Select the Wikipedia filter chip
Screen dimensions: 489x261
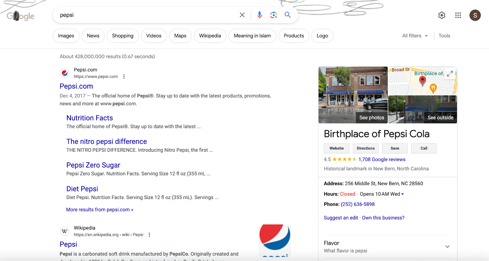coord(210,36)
